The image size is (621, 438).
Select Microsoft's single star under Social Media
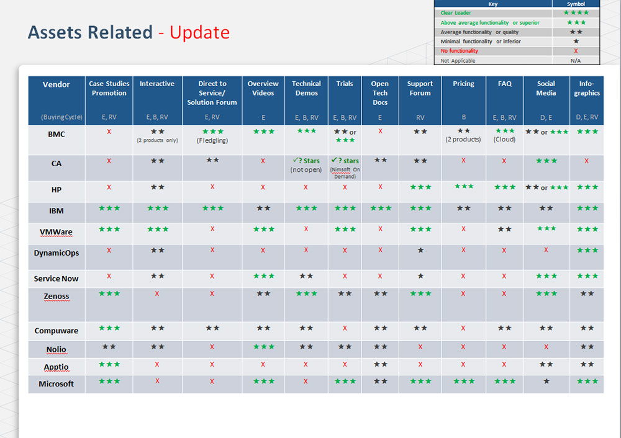(546, 381)
